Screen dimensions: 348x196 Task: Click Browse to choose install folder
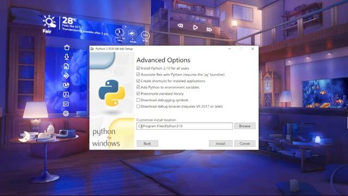pyautogui.click(x=245, y=126)
